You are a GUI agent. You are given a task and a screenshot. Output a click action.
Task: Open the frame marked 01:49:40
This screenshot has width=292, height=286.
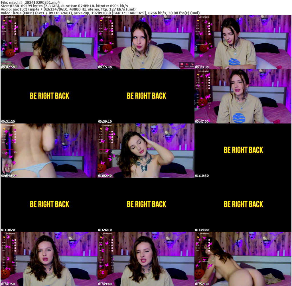click(146, 259)
